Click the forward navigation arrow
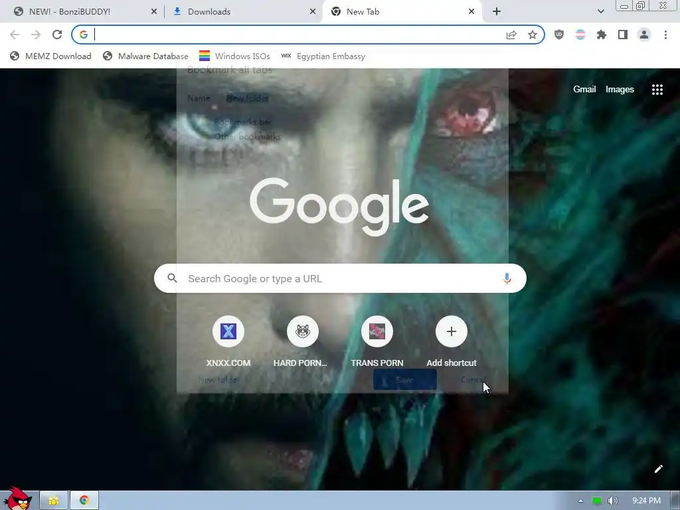 (36, 35)
